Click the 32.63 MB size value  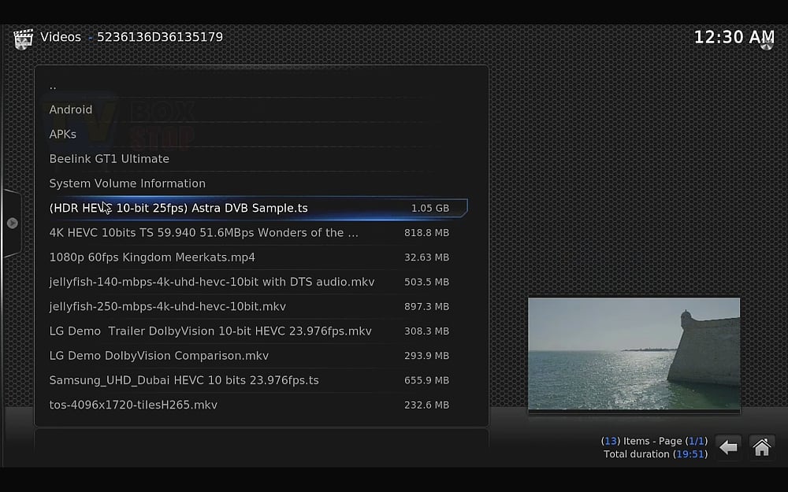pos(426,257)
